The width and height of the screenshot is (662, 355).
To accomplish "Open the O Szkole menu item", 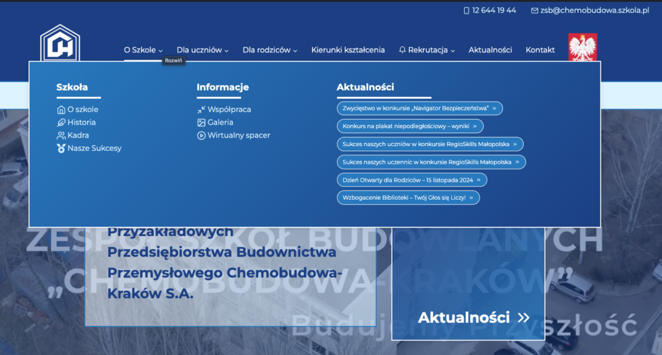I will click(140, 50).
